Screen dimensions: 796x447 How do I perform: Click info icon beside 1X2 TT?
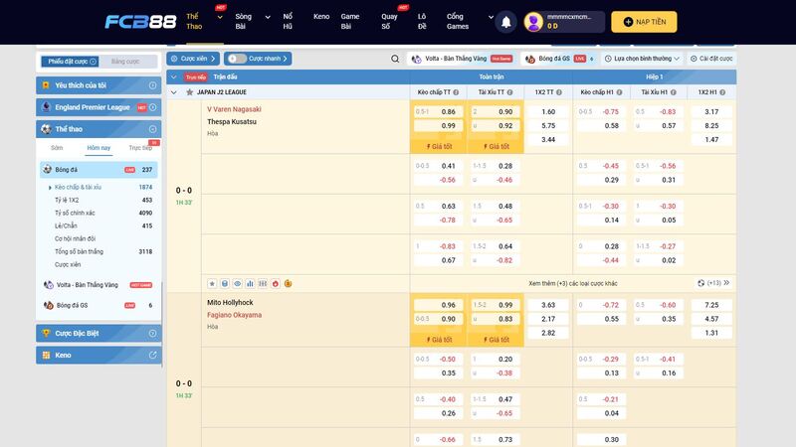pyautogui.click(x=559, y=92)
